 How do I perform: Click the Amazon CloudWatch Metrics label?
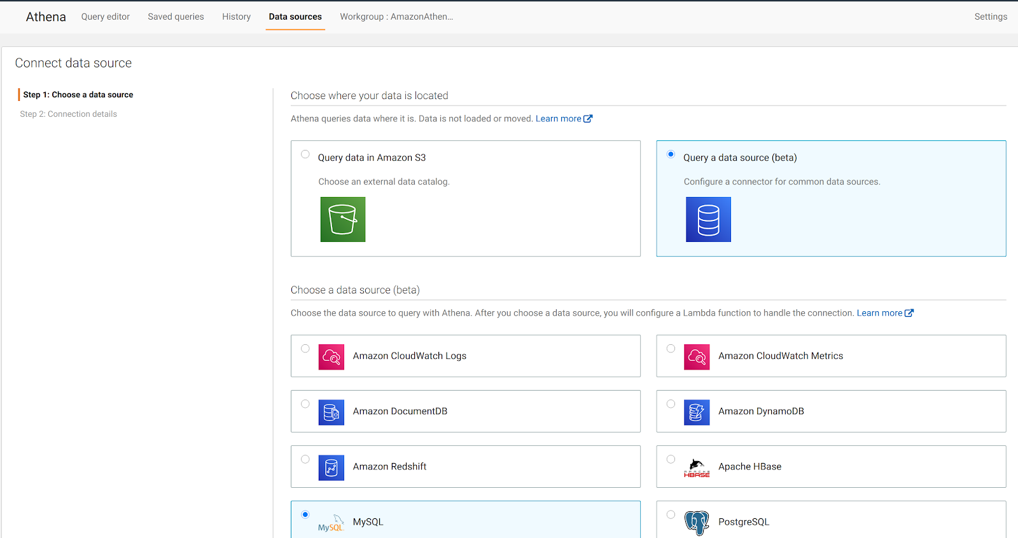click(781, 356)
